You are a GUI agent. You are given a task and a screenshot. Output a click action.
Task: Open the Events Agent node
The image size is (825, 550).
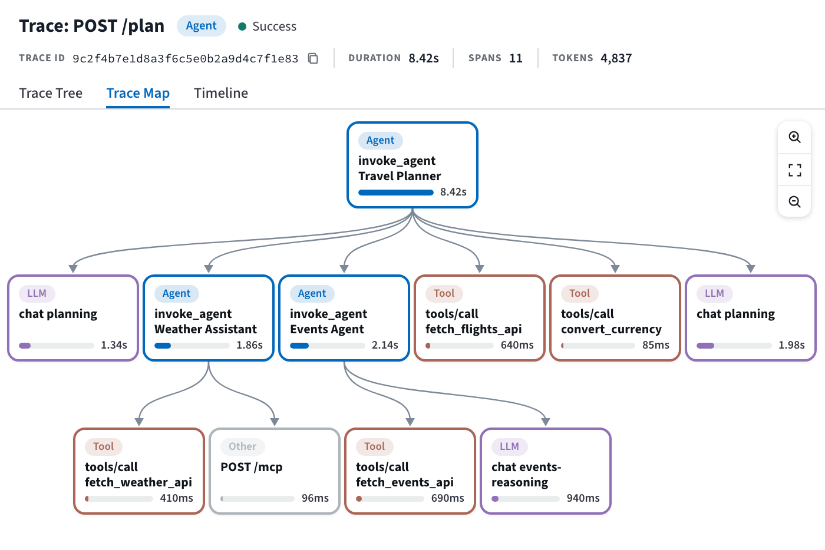coord(344,318)
